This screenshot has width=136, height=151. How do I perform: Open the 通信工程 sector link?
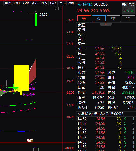pyautogui.click(x=128, y=5)
